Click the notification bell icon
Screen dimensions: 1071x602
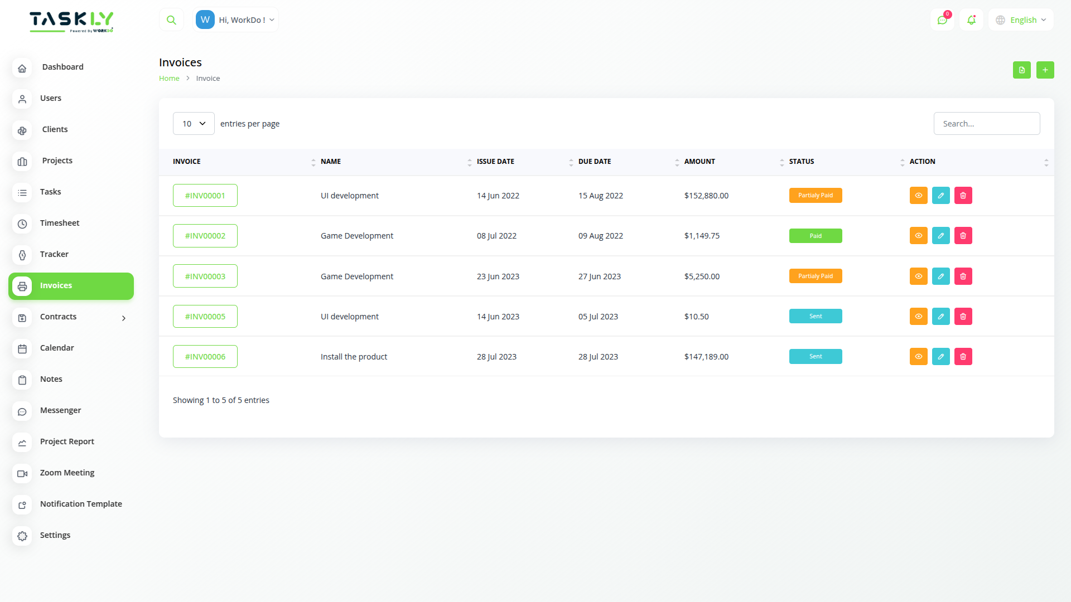click(972, 20)
